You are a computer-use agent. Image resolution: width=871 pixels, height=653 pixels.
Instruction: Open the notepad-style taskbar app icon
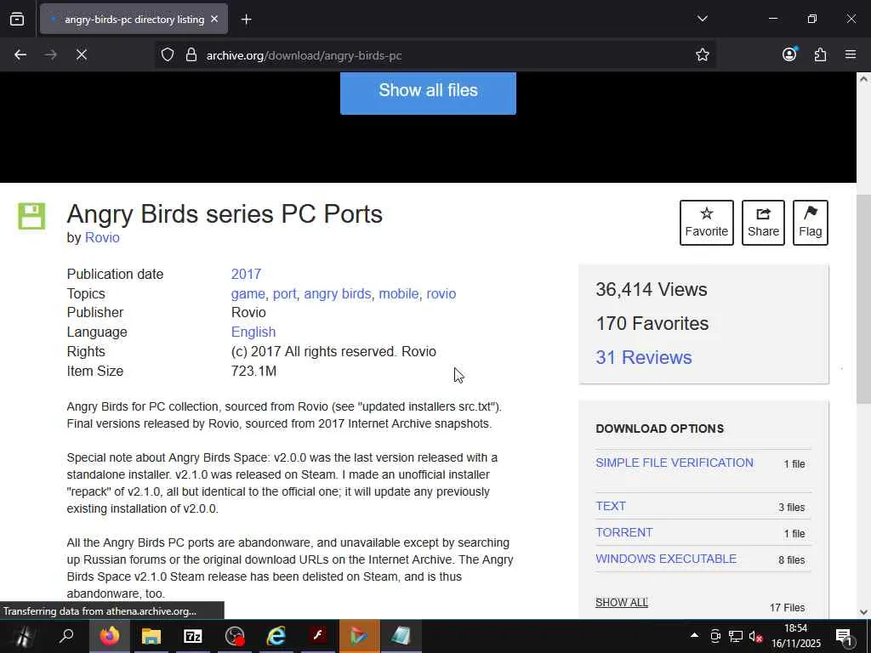pos(401,636)
